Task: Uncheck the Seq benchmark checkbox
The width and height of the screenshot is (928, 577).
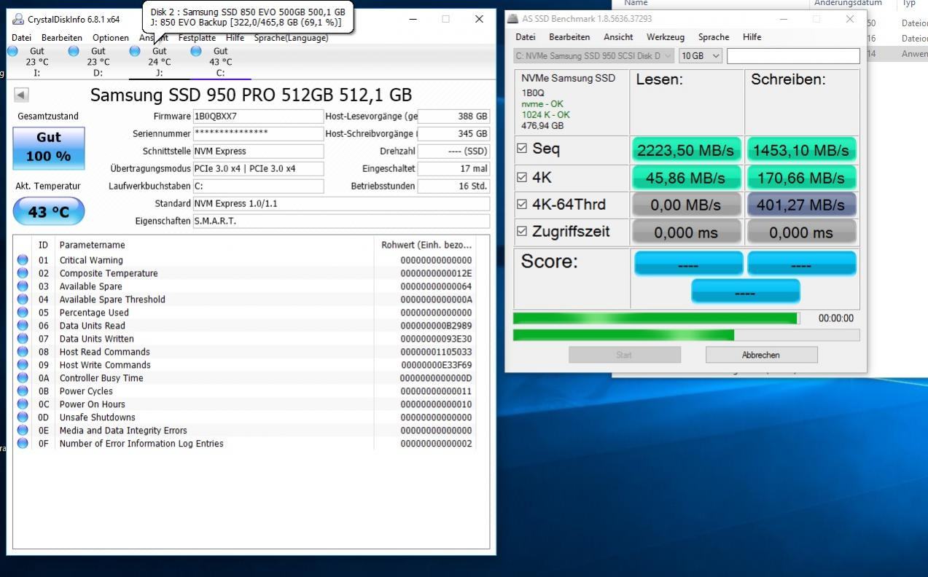Action: tap(521, 149)
